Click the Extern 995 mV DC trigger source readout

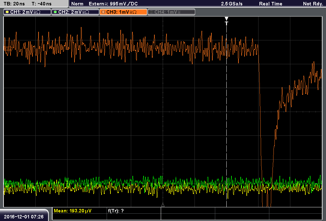tap(113, 4)
